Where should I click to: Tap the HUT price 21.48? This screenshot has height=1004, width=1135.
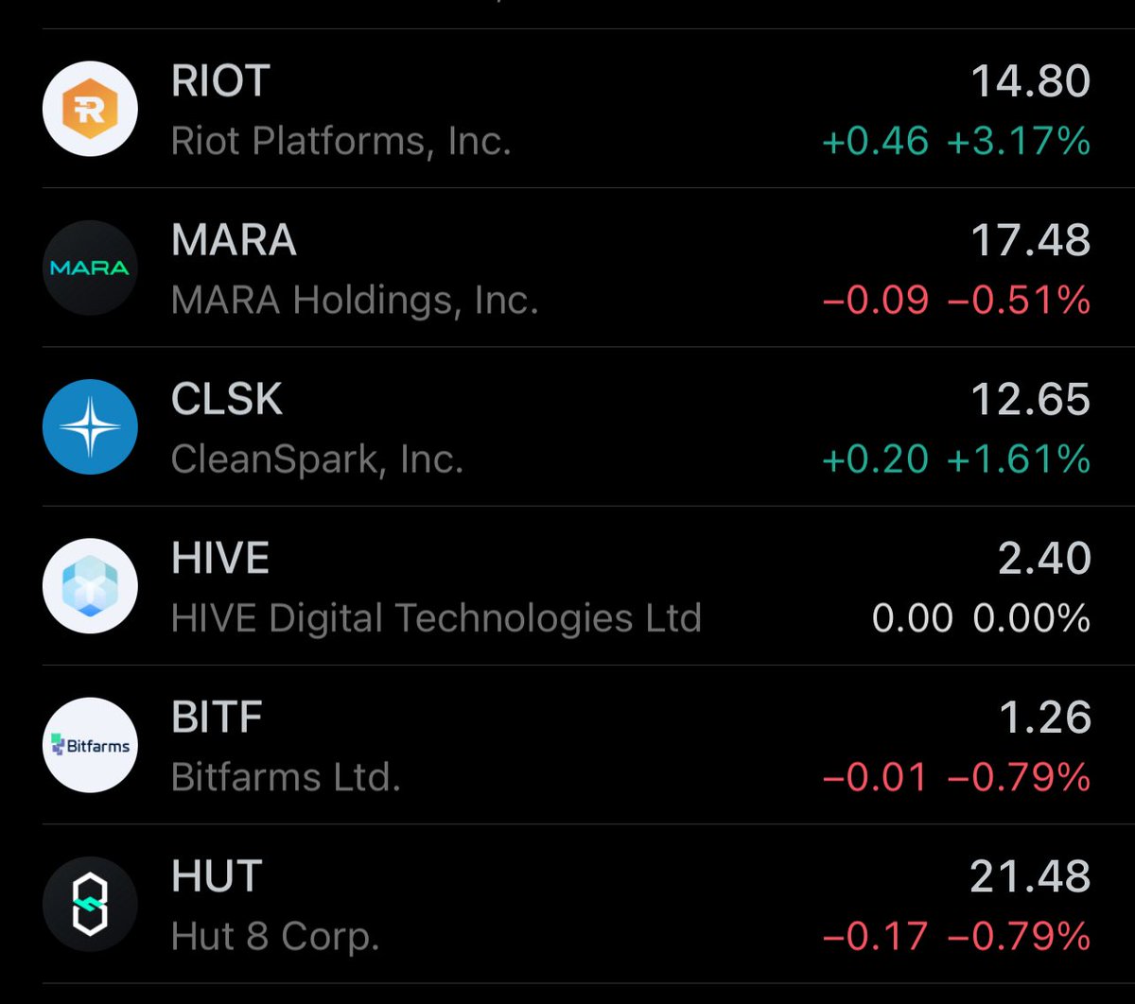tap(1031, 877)
